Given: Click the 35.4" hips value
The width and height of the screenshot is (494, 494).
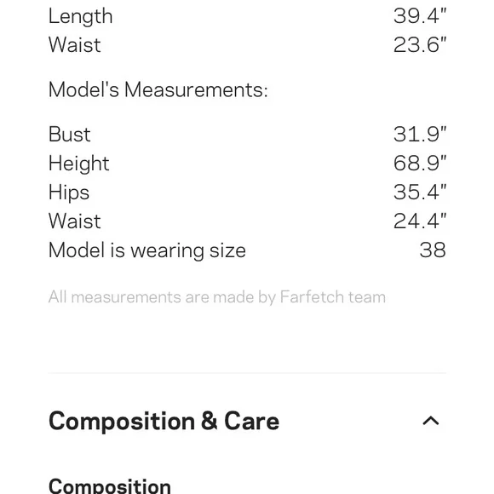Looking at the screenshot, I should 420,192.
